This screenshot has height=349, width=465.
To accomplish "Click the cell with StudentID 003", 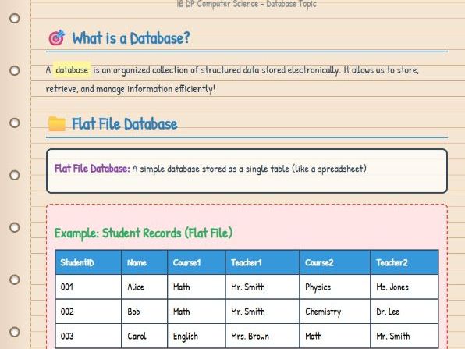I will [88, 336].
